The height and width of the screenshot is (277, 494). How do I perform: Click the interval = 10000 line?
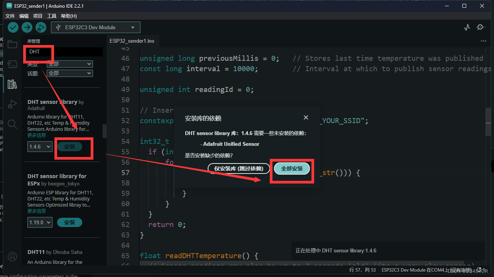click(199, 69)
